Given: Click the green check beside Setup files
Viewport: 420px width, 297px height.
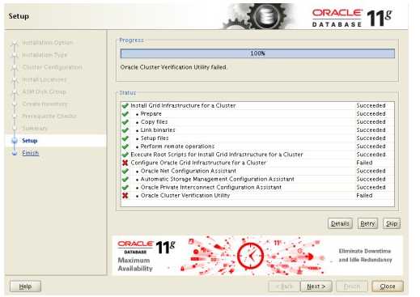Looking at the screenshot, I should (x=125, y=138).
